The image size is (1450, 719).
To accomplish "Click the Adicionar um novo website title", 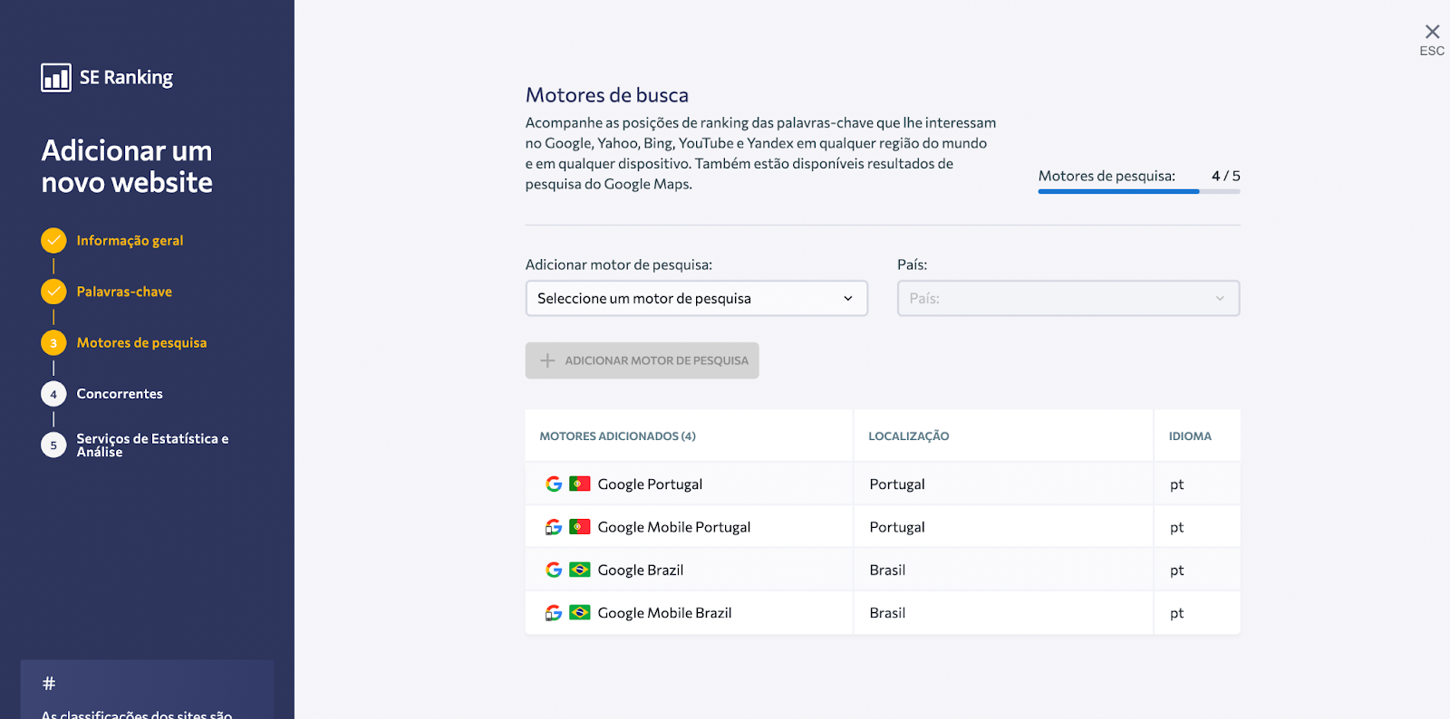I will [127, 167].
